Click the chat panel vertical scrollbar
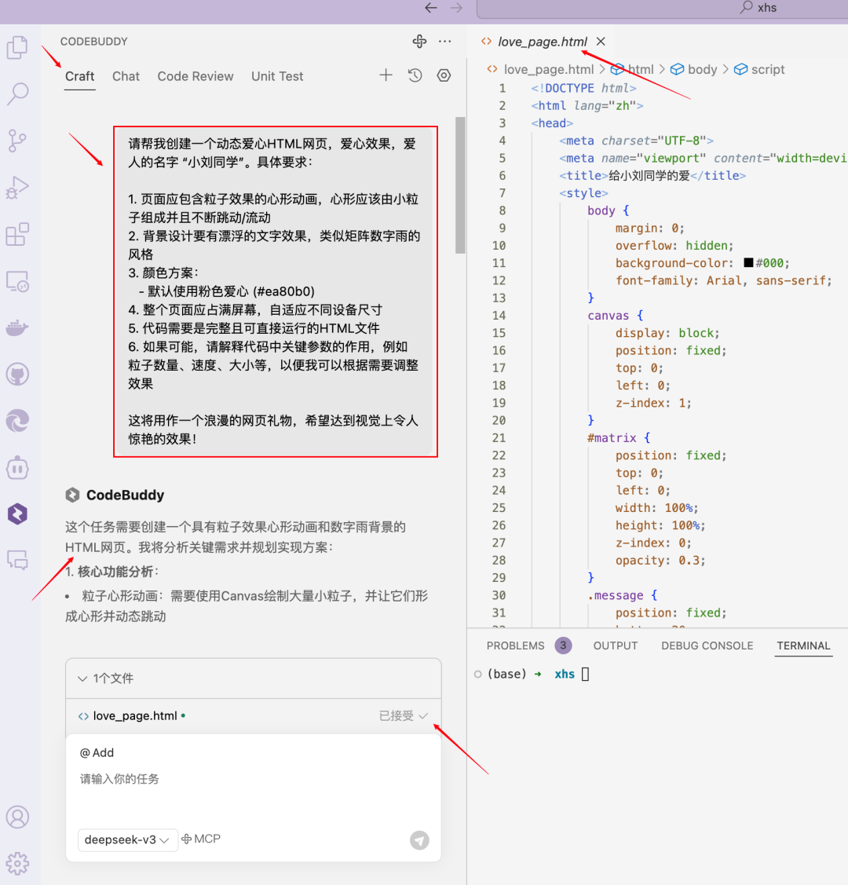 point(460,185)
